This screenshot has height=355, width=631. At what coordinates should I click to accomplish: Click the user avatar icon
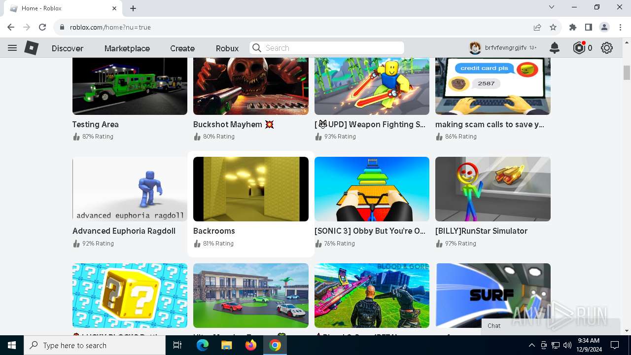tap(475, 48)
